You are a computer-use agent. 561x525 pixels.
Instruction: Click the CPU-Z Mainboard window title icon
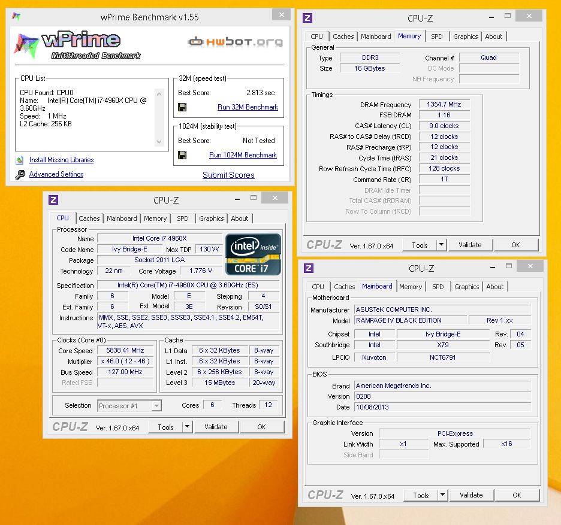[309, 268]
